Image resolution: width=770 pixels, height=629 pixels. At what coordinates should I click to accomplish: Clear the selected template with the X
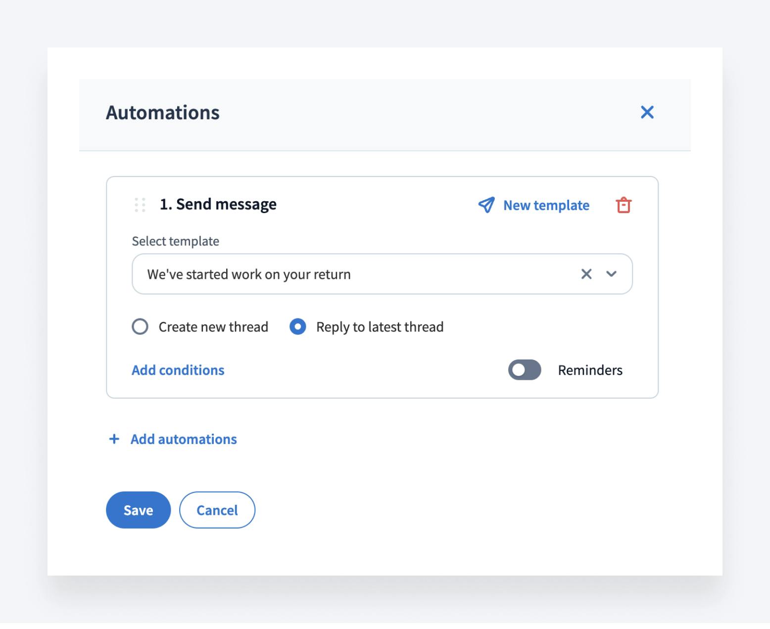click(586, 274)
